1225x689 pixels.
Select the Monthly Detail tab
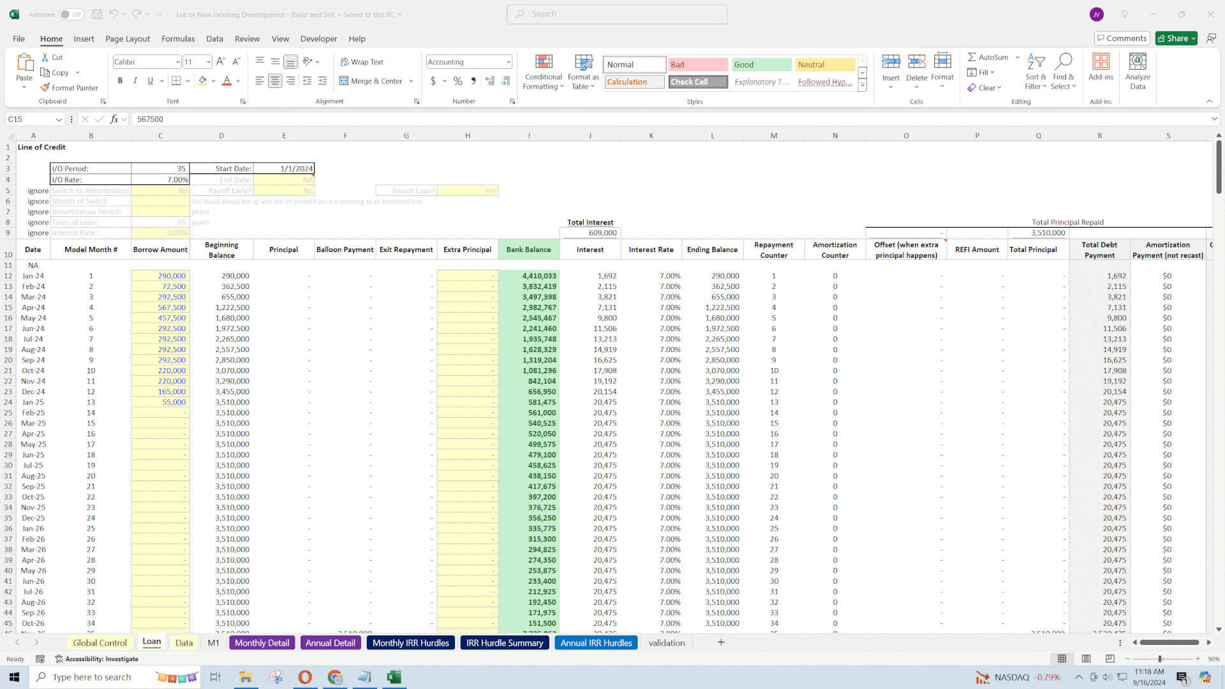coord(262,642)
